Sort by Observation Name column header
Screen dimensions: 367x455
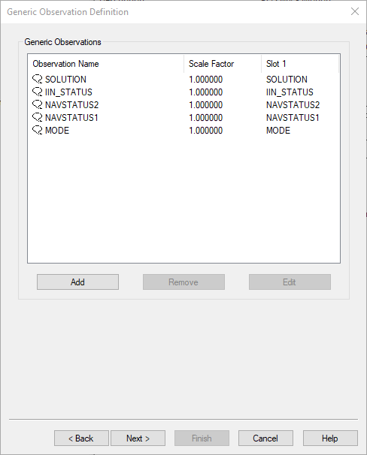(106, 64)
